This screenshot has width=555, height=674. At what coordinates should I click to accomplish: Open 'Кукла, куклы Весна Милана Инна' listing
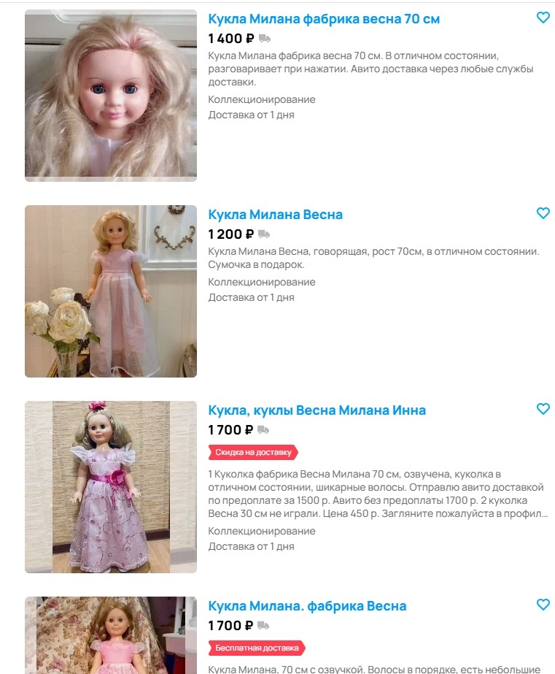pos(317,410)
